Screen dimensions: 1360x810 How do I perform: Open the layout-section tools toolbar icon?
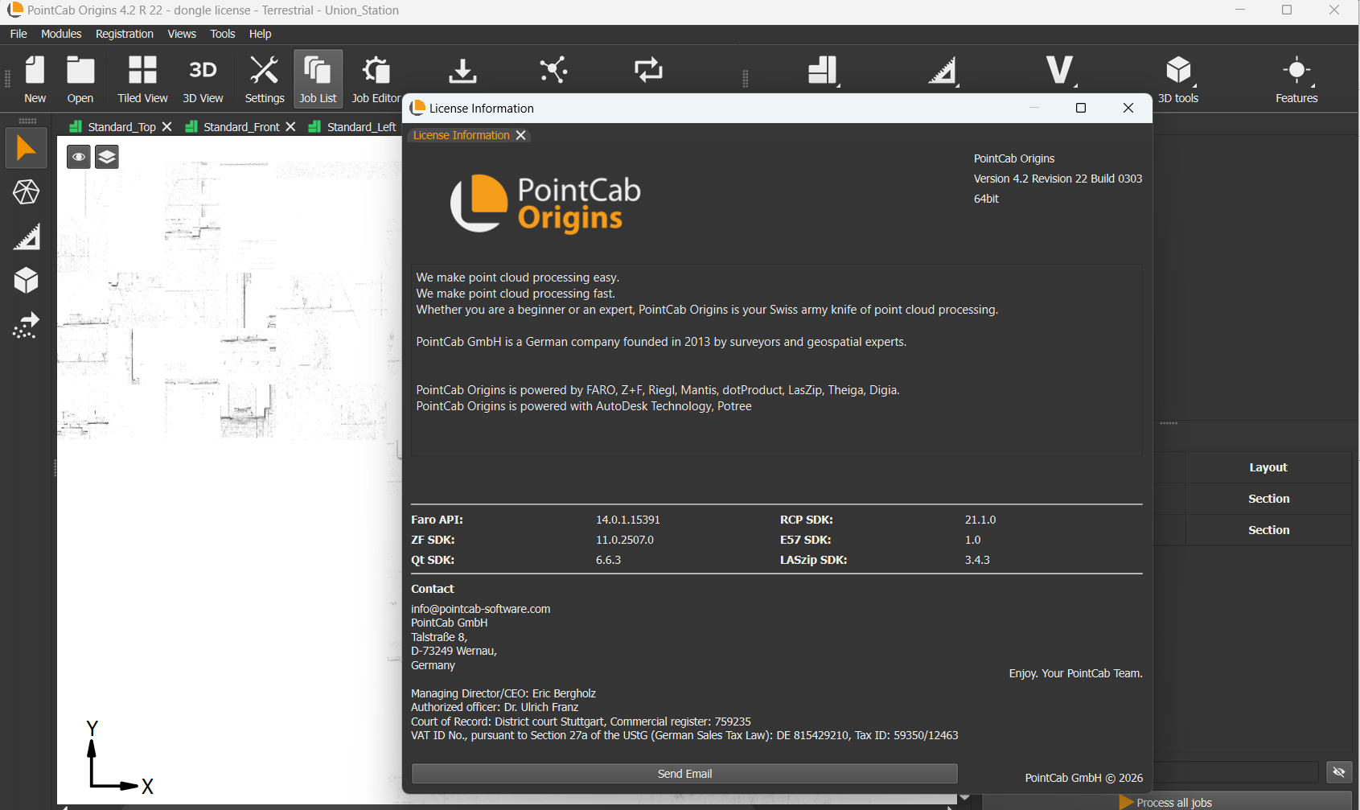point(824,71)
